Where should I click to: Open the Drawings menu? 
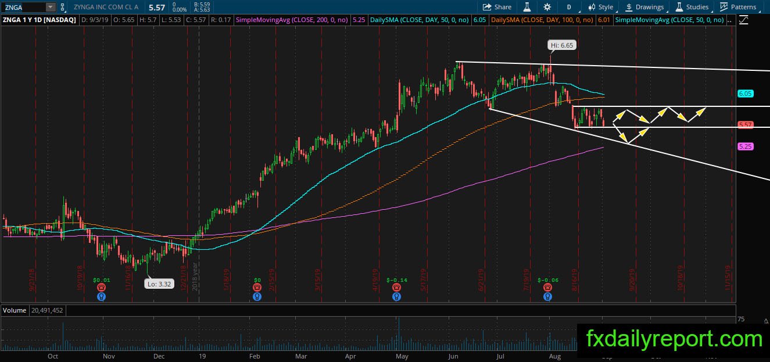(x=644, y=7)
